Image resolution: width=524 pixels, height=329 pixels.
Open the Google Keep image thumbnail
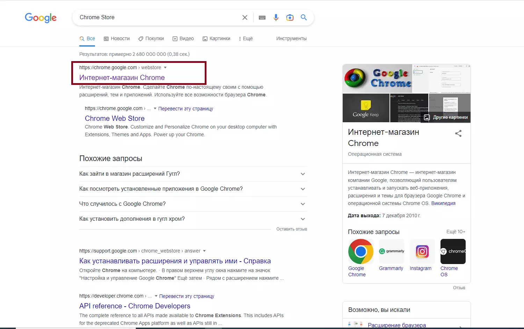(x=366, y=108)
